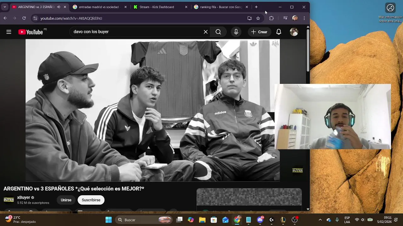Open the YouTube account avatar menu
The width and height of the screenshot is (403, 226).
click(x=294, y=32)
